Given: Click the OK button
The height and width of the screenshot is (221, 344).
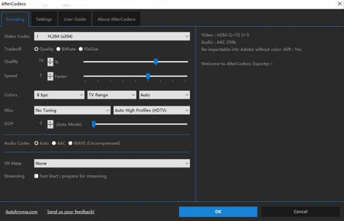Looking at the screenshot, I should 218,212.
